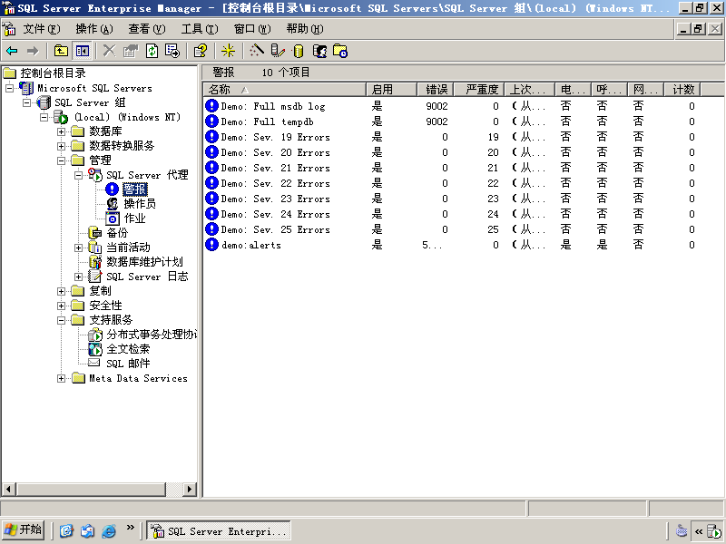Open the 操作(A) menu
Viewport: 726px width, 544px height.
coord(94,29)
